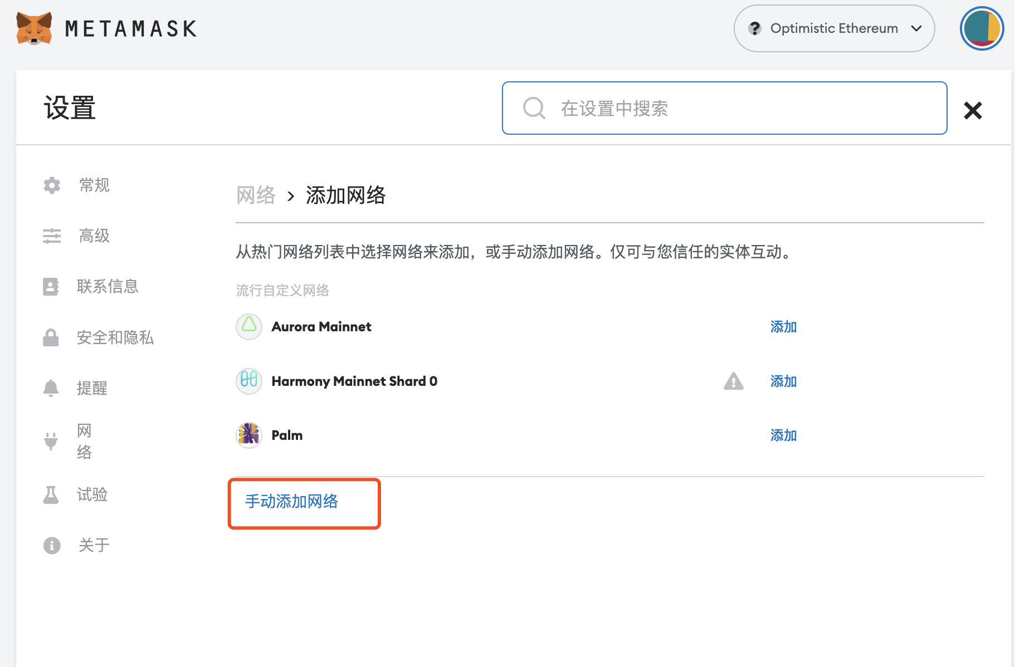
Task: Open the 常规 general settings tab
Action: (94, 185)
